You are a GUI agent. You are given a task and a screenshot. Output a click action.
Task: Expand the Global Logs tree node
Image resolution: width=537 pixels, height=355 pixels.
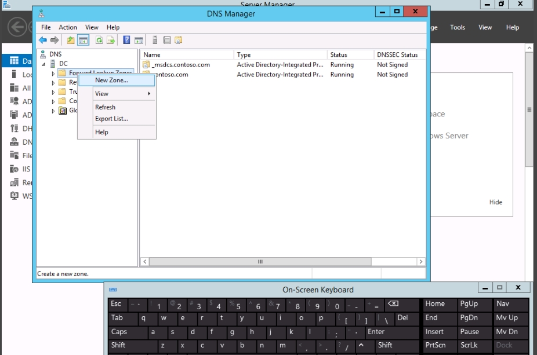tap(53, 111)
